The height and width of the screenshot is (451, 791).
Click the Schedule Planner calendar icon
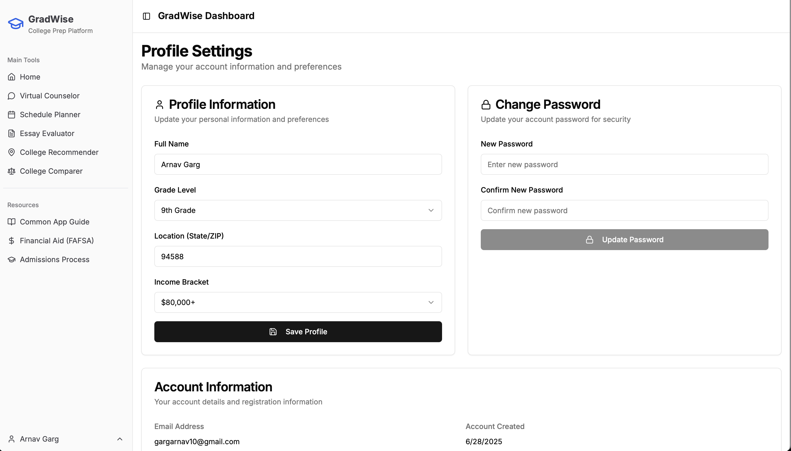click(12, 115)
